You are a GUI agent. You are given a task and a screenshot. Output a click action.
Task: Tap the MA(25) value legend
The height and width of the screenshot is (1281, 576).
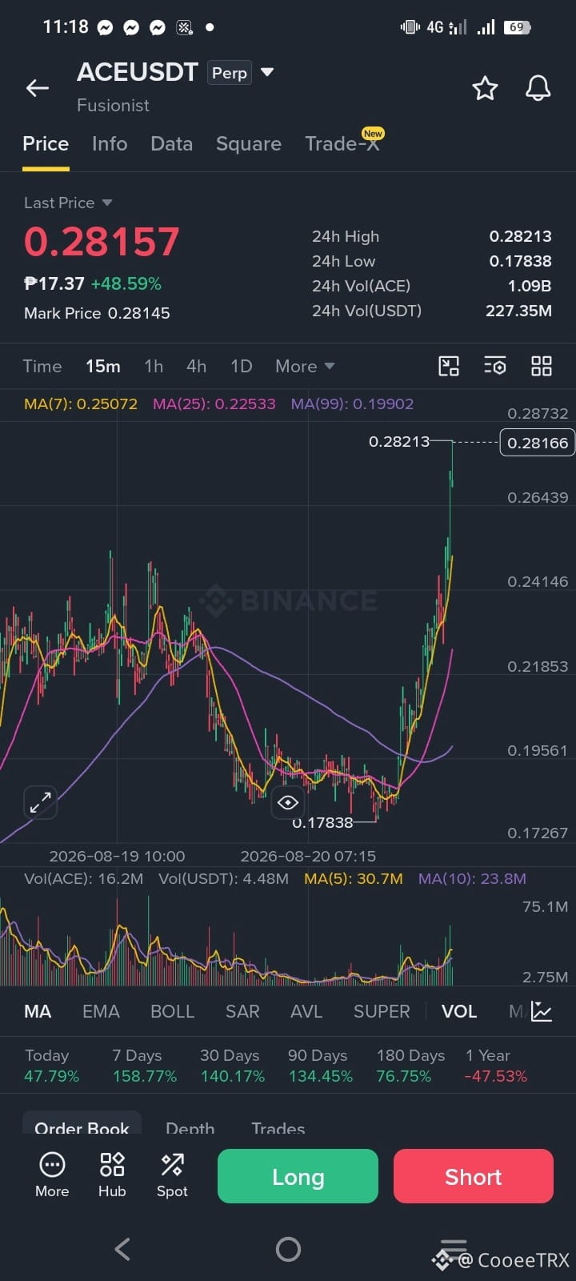point(214,404)
